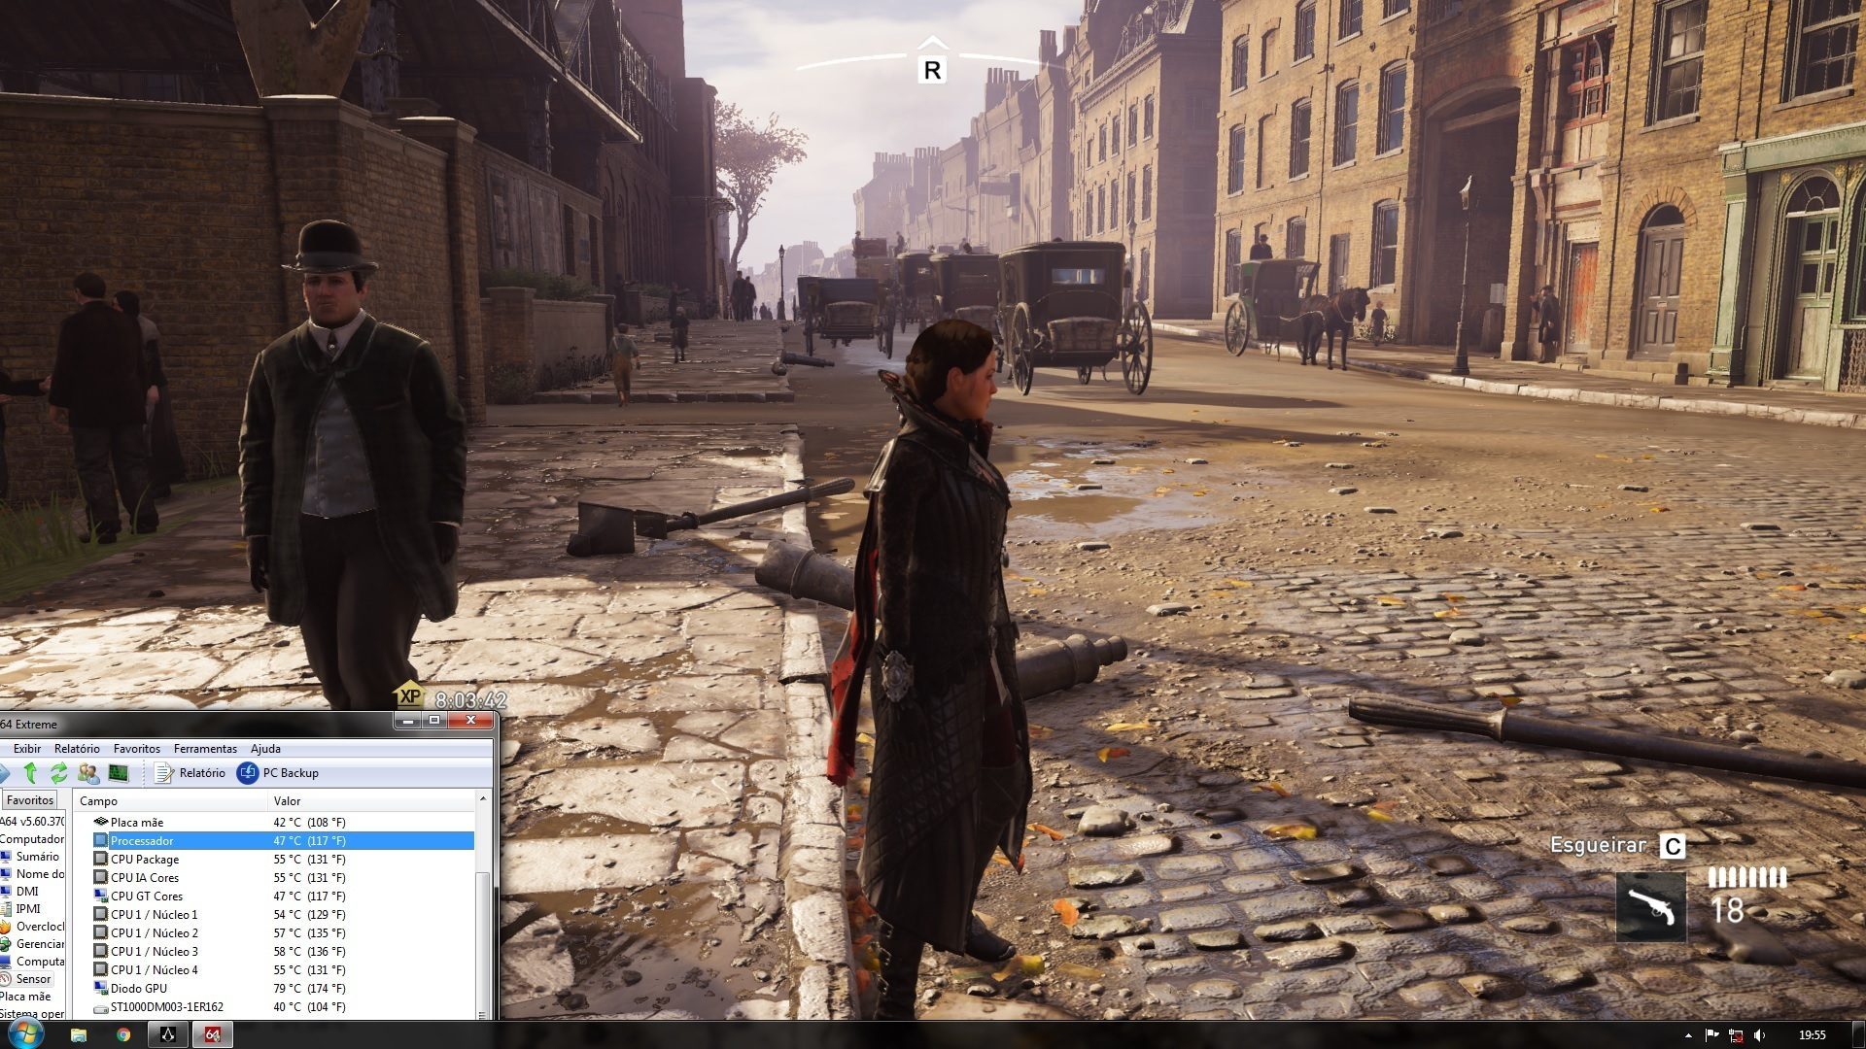Open Windows Explorer from the taskbar

79,1035
